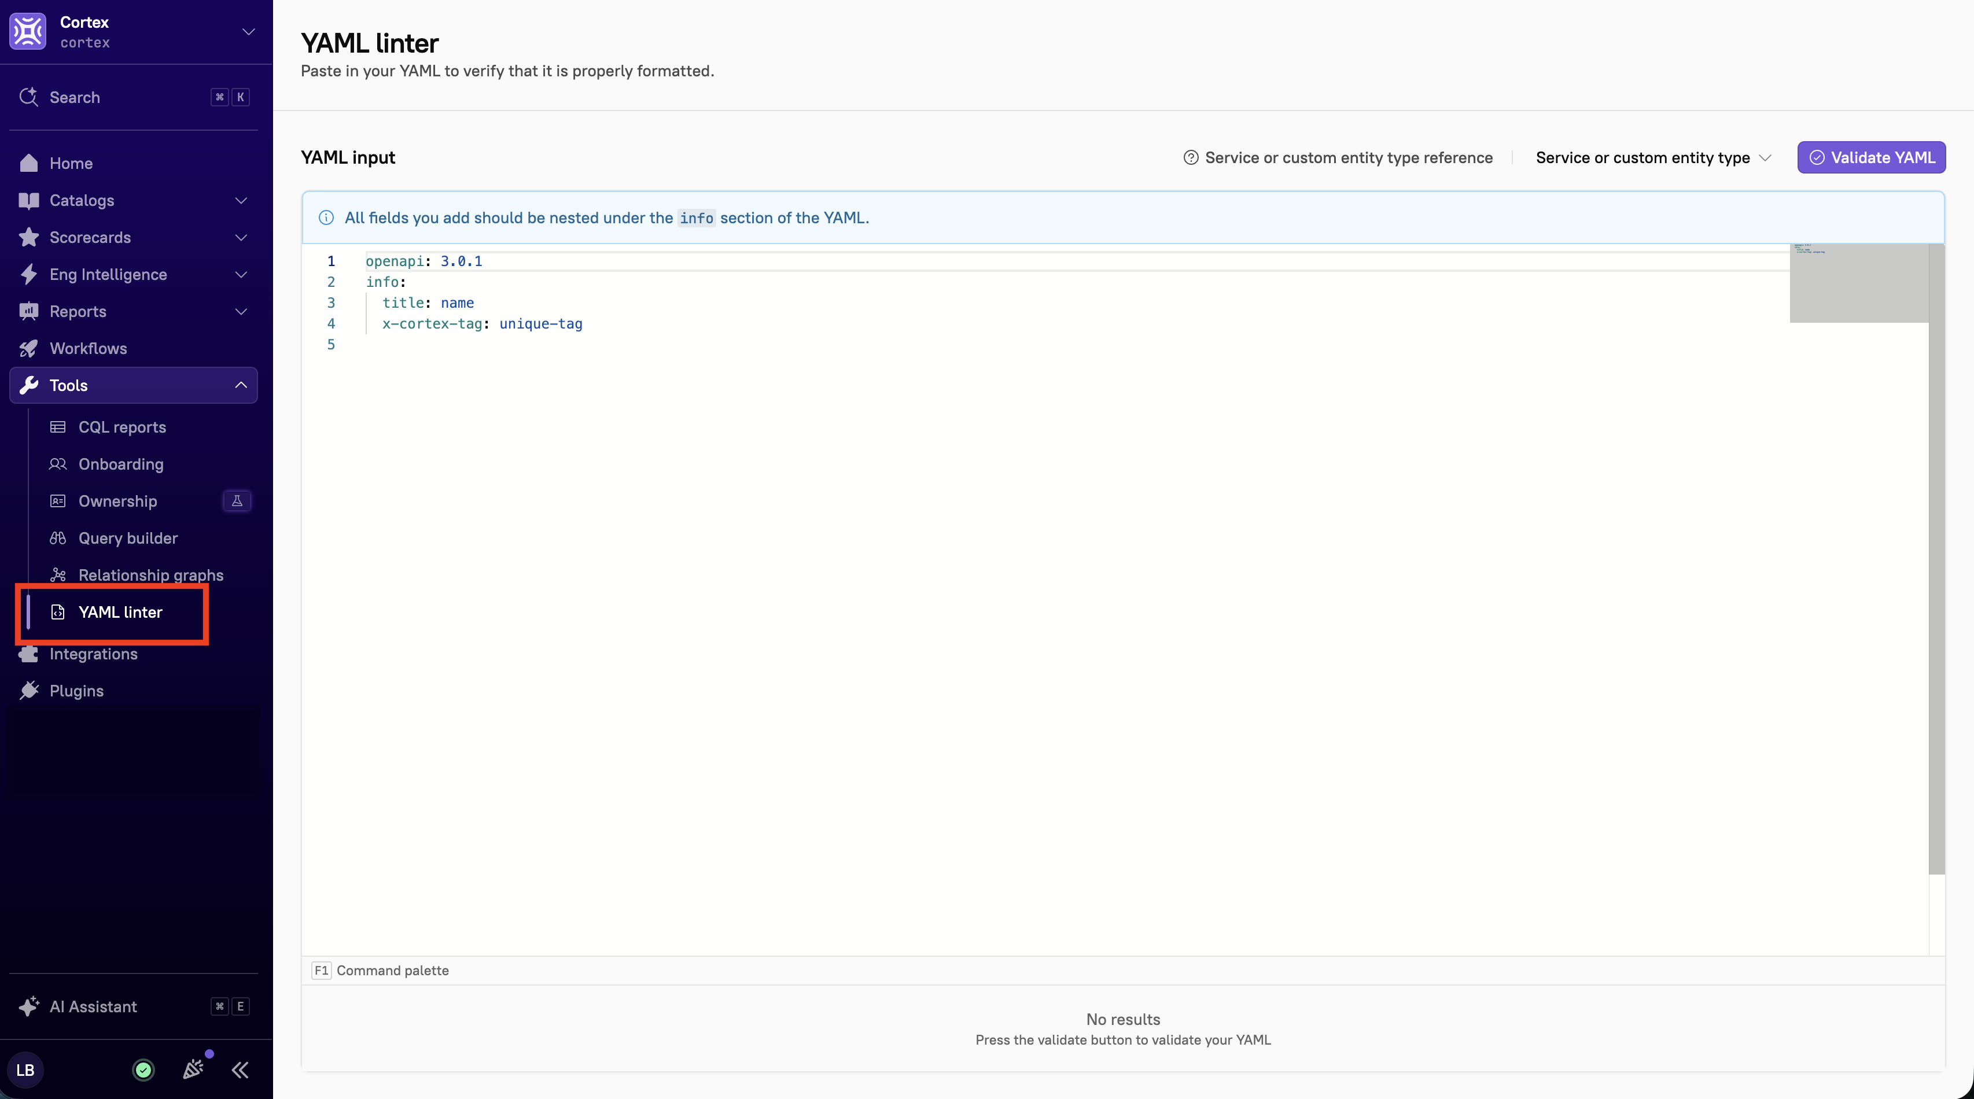Click the Validate YAML button
Image resolution: width=1974 pixels, height=1099 pixels.
(x=1872, y=157)
